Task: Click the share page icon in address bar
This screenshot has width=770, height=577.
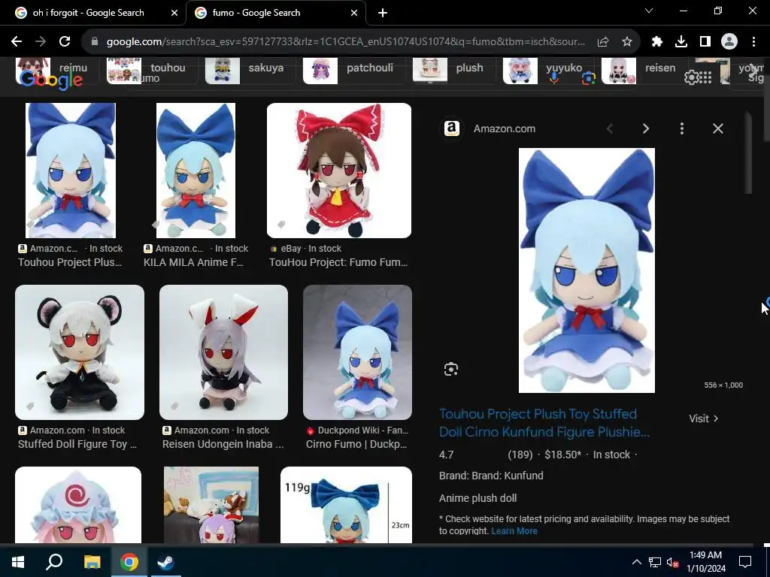Action: point(603,42)
